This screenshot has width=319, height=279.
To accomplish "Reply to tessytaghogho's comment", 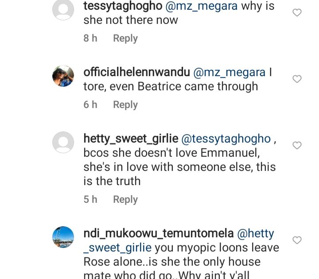I will click(x=125, y=39).
